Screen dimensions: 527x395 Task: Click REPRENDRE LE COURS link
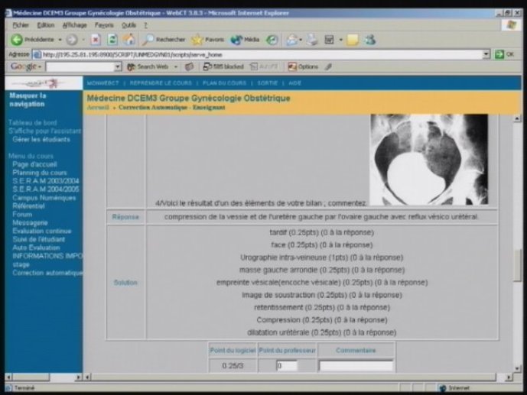tap(161, 83)
